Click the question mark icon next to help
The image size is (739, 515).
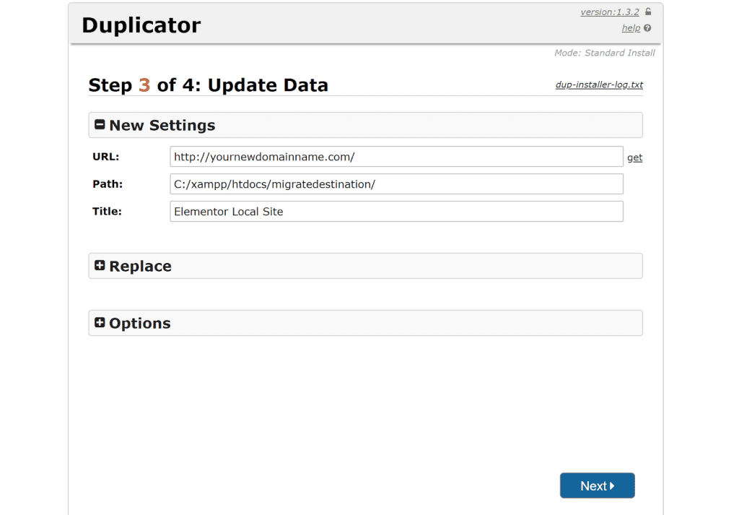click(646, 27)
